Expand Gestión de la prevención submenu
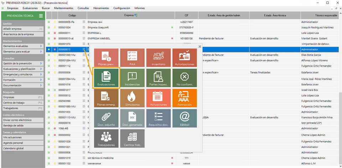Image resolution: width=342 pixels, height=168 pixels. (x=41, y=63)
